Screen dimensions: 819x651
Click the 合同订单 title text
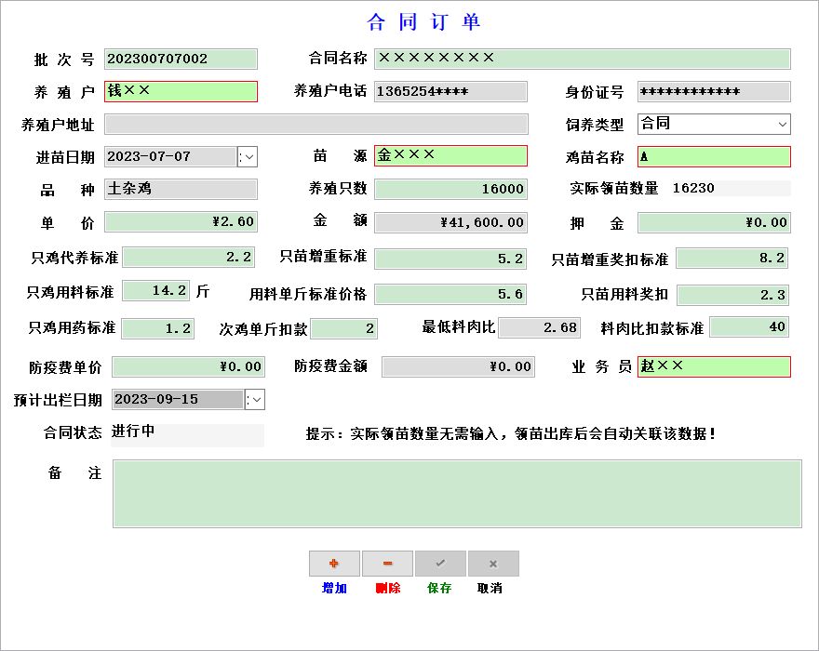423,22
